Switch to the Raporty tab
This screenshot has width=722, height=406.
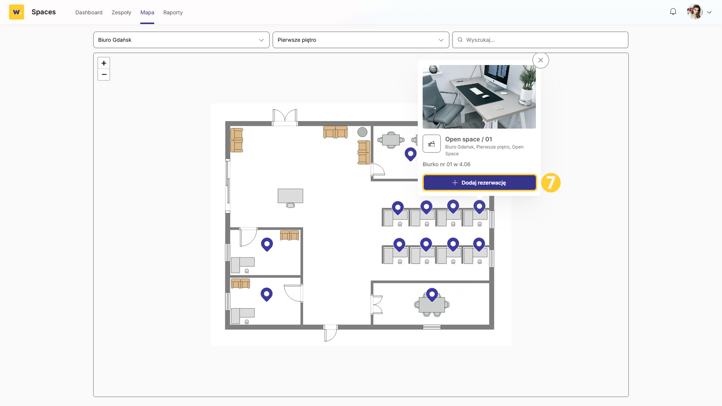[x=173, y=12]
